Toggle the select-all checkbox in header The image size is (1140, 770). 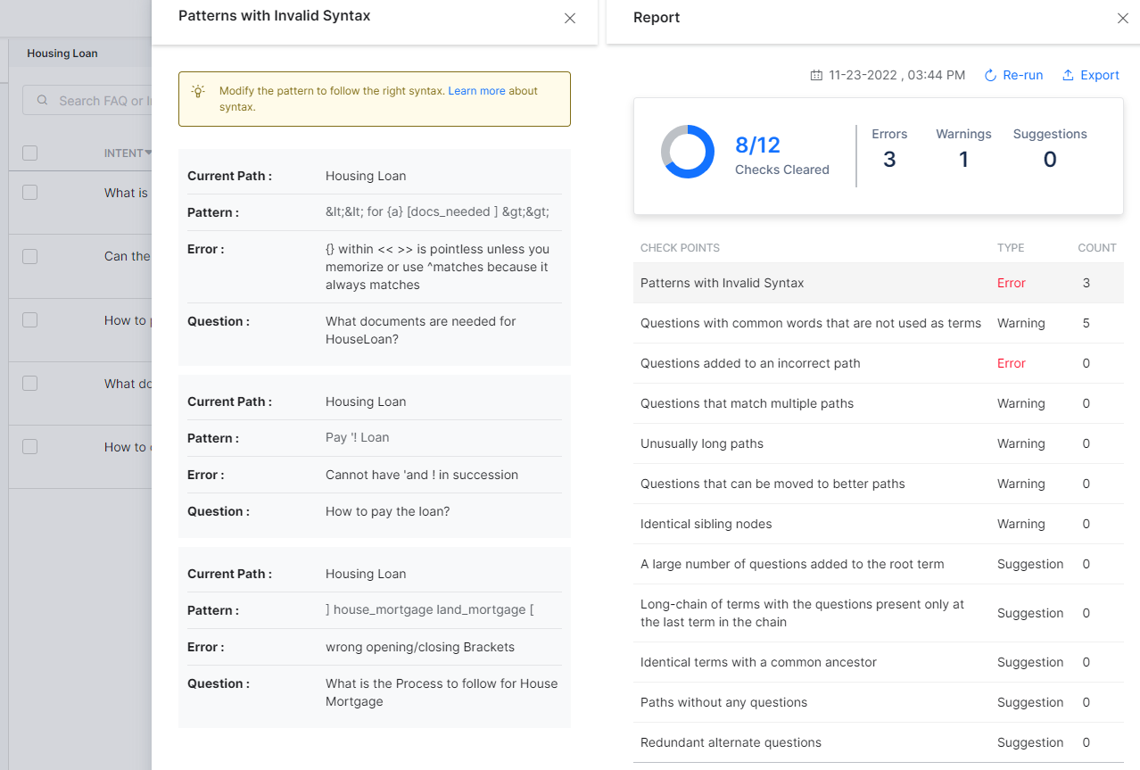(x=30, y=153)
